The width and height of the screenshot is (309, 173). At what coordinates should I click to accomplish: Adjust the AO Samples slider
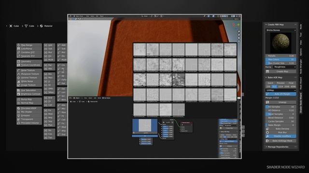point(281,107)
